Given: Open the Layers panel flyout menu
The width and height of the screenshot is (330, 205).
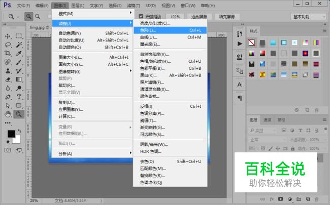Looking at the screenshot, I should [324, 120].
